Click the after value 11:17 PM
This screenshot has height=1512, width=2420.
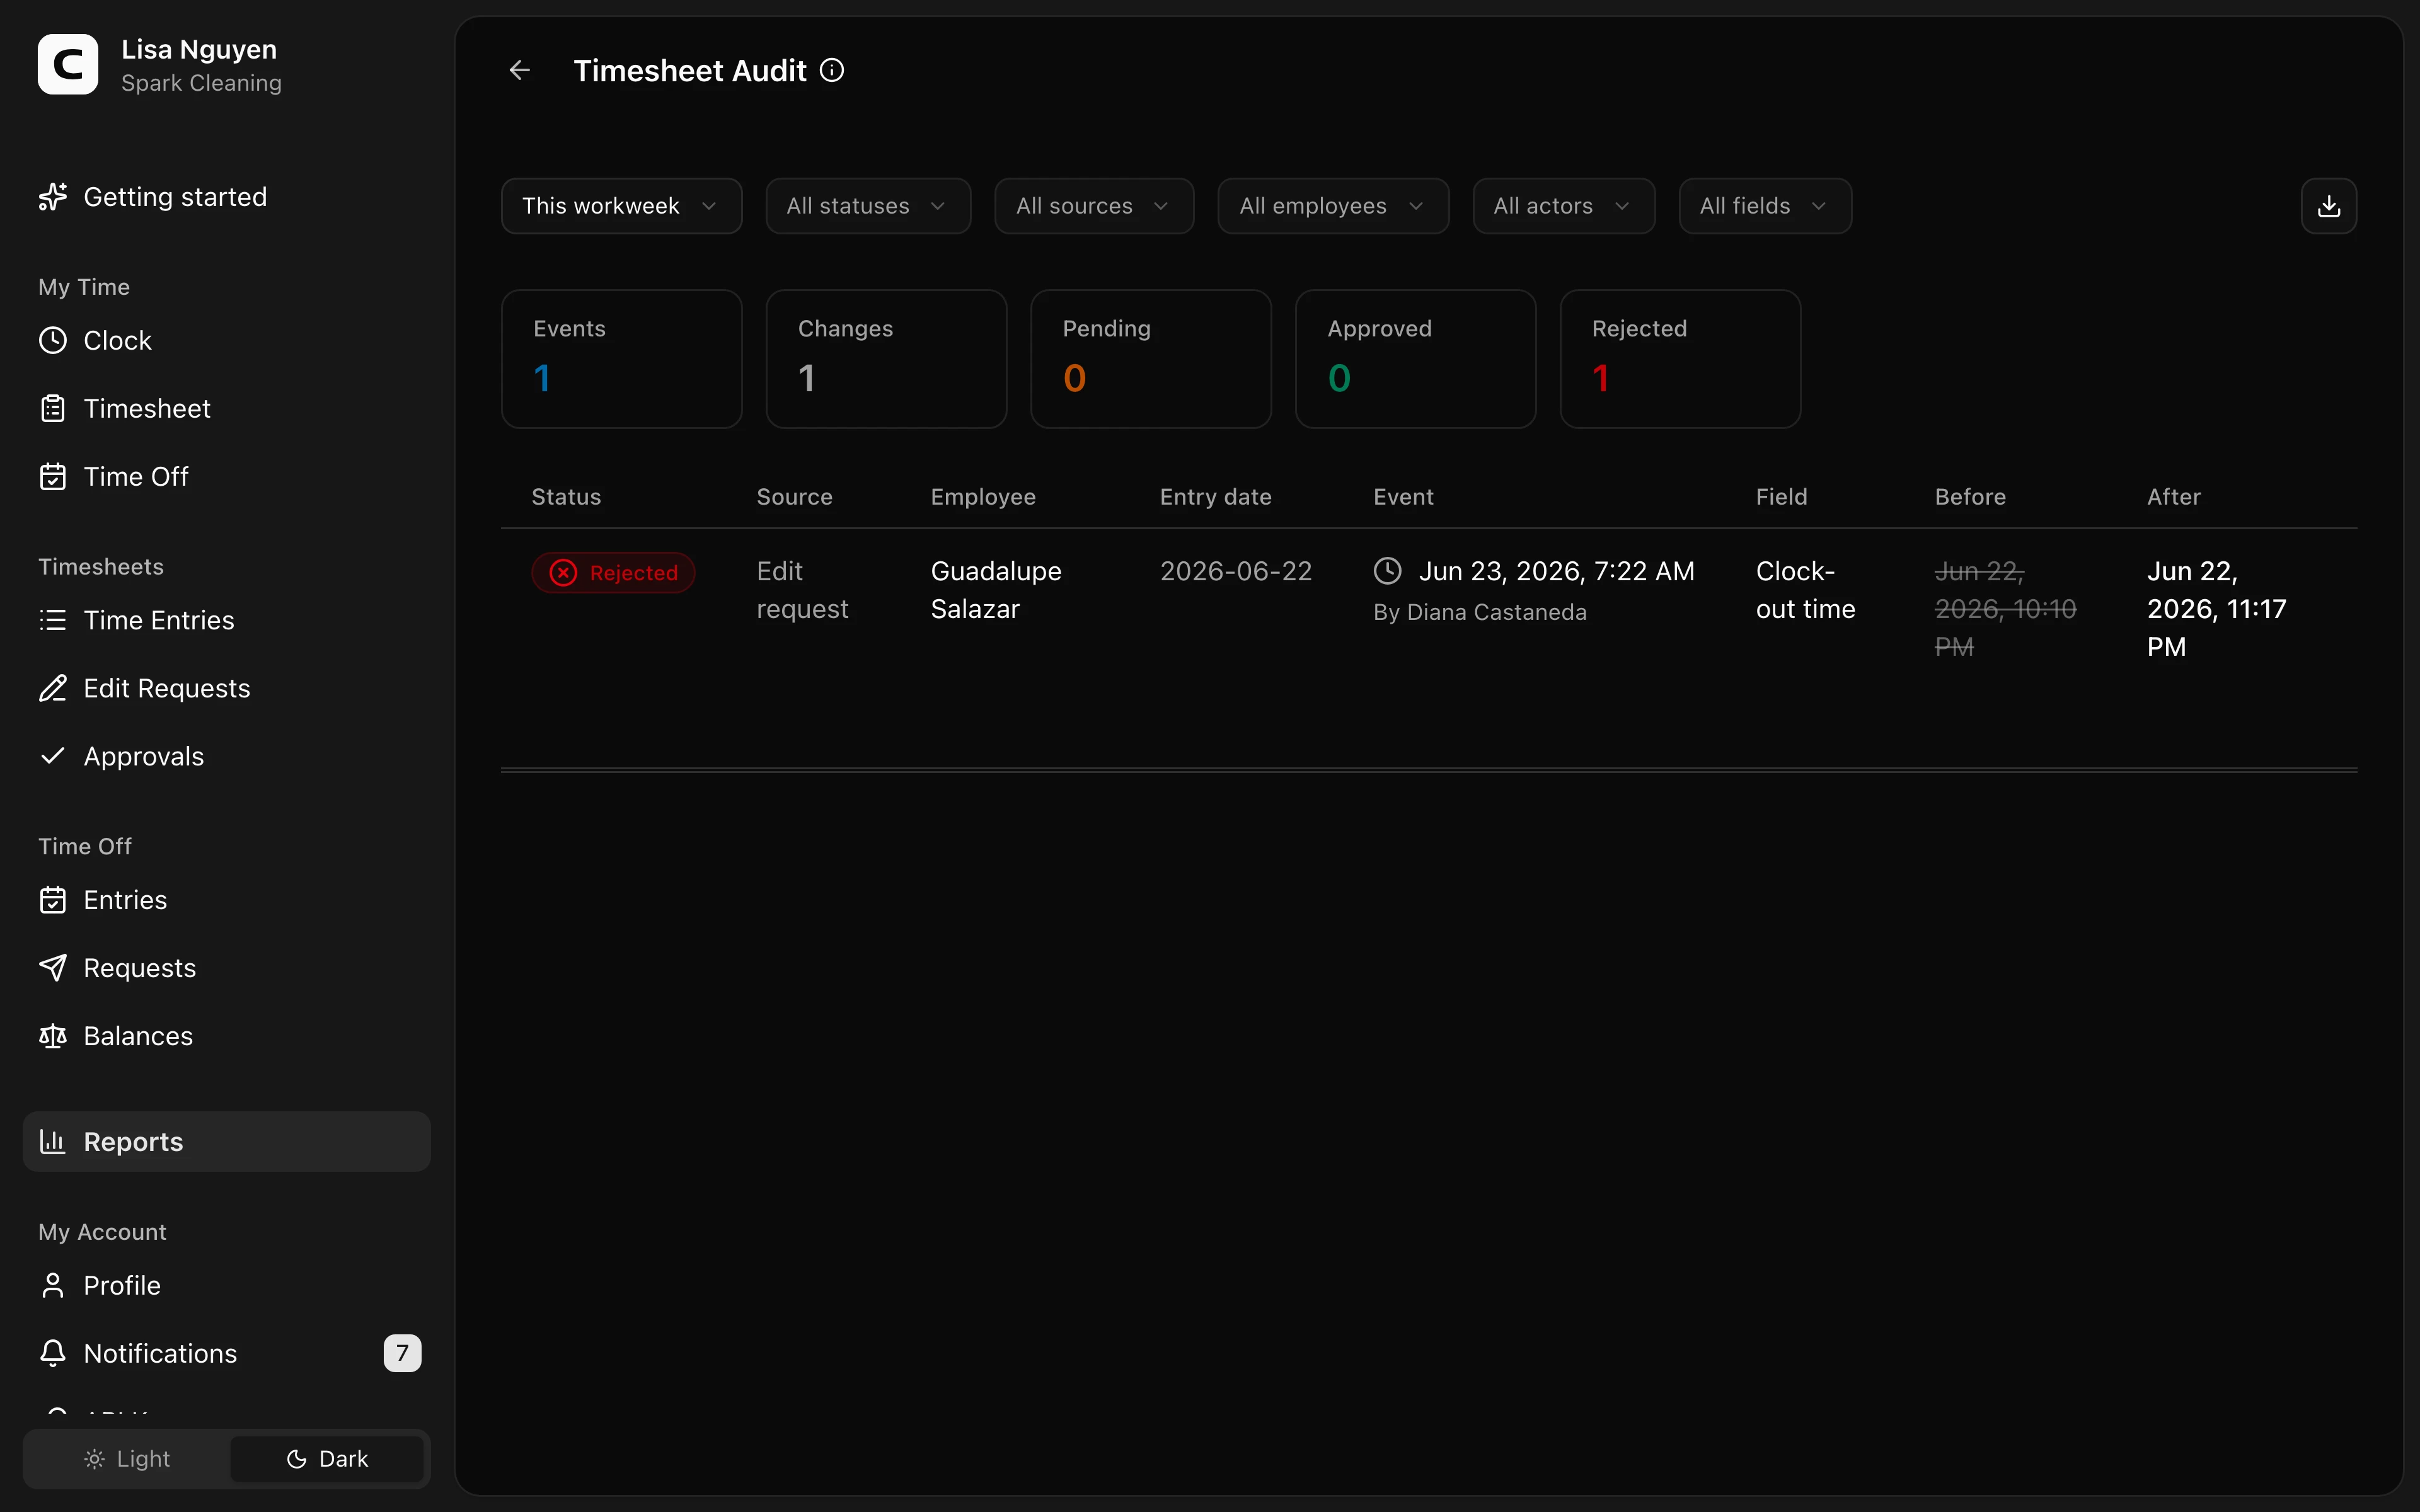click(x=2216, y=609)
